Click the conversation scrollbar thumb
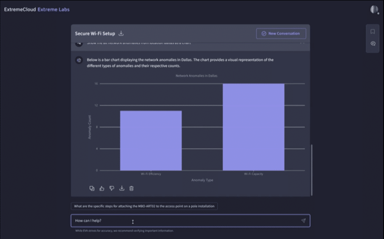The width and height of the screenshot is (384, 239). 312,170
